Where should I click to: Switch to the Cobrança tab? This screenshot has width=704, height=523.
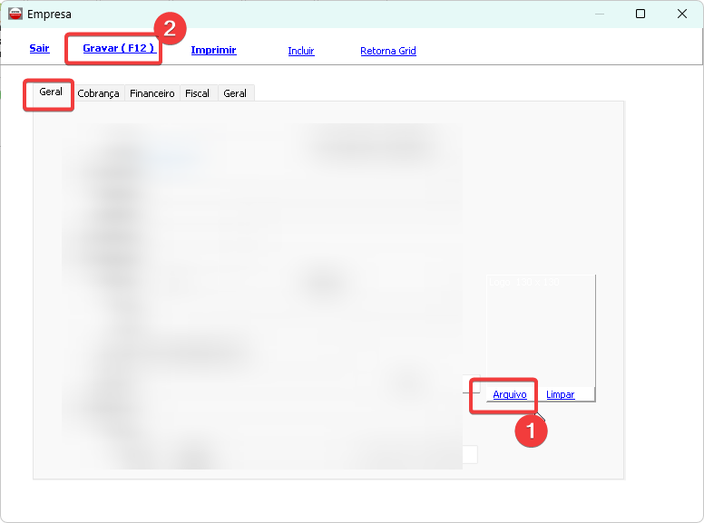[98, 93]
